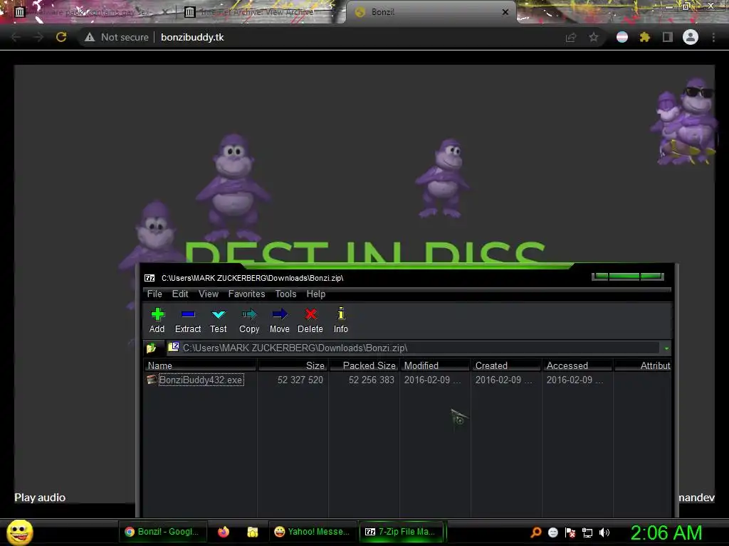Image resolution: width=729 pixels, height=546 pixels.
Task: Click the red Delete icon in 7-Zip
Action: click(310, 320)
